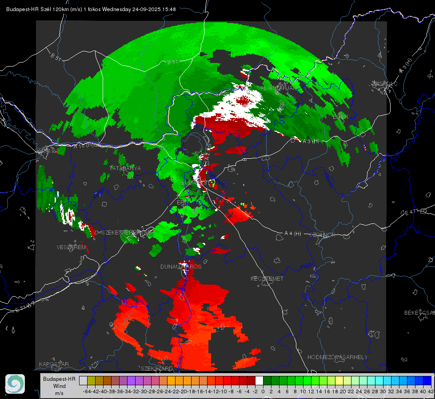The height and width of the screenshot is (399, 435).
Task: Click the TATABANYA city label
Action: [x=125, y=168]
